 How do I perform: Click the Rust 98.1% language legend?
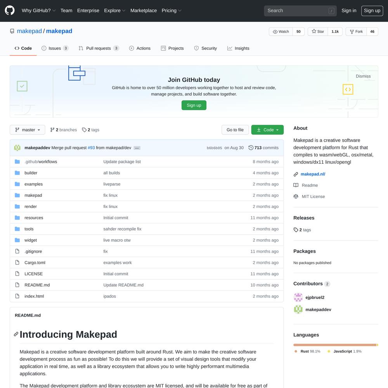(x=308, y=351)
